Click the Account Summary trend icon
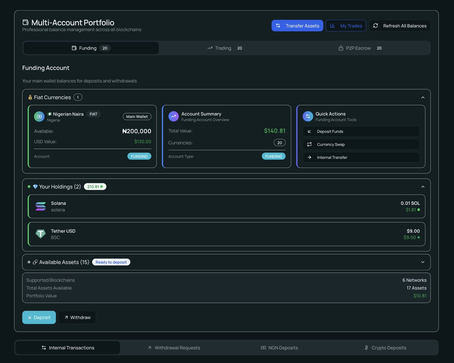 (173, 116)
